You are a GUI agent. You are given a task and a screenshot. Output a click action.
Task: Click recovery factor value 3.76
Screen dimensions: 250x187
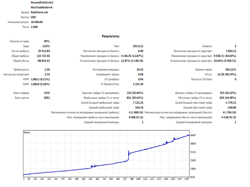tap(47, 74)
